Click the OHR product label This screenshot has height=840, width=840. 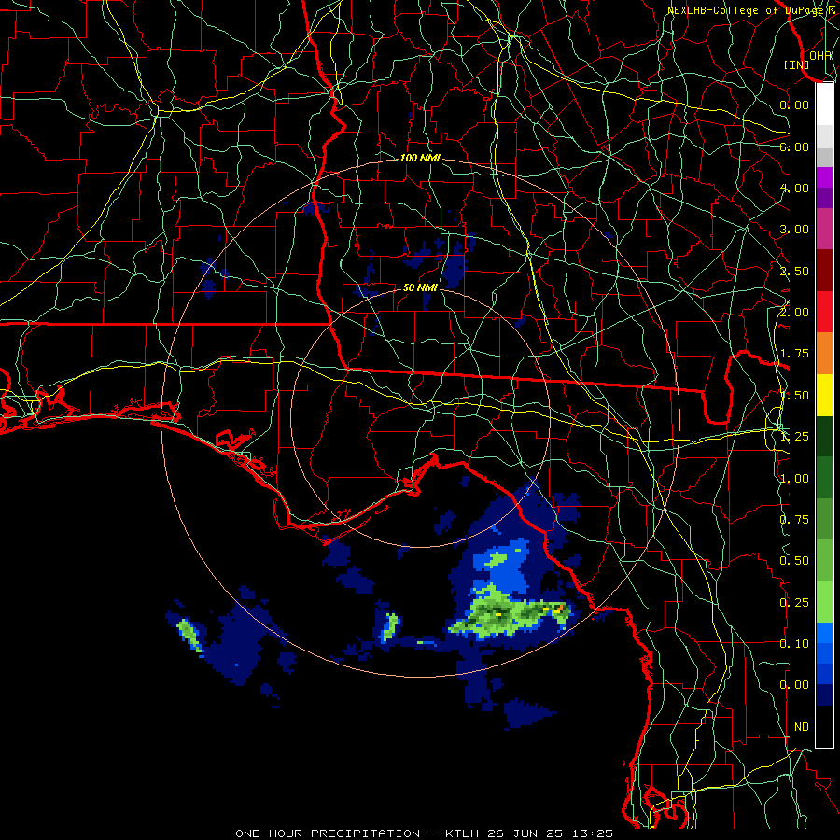(x=820, y=55)
